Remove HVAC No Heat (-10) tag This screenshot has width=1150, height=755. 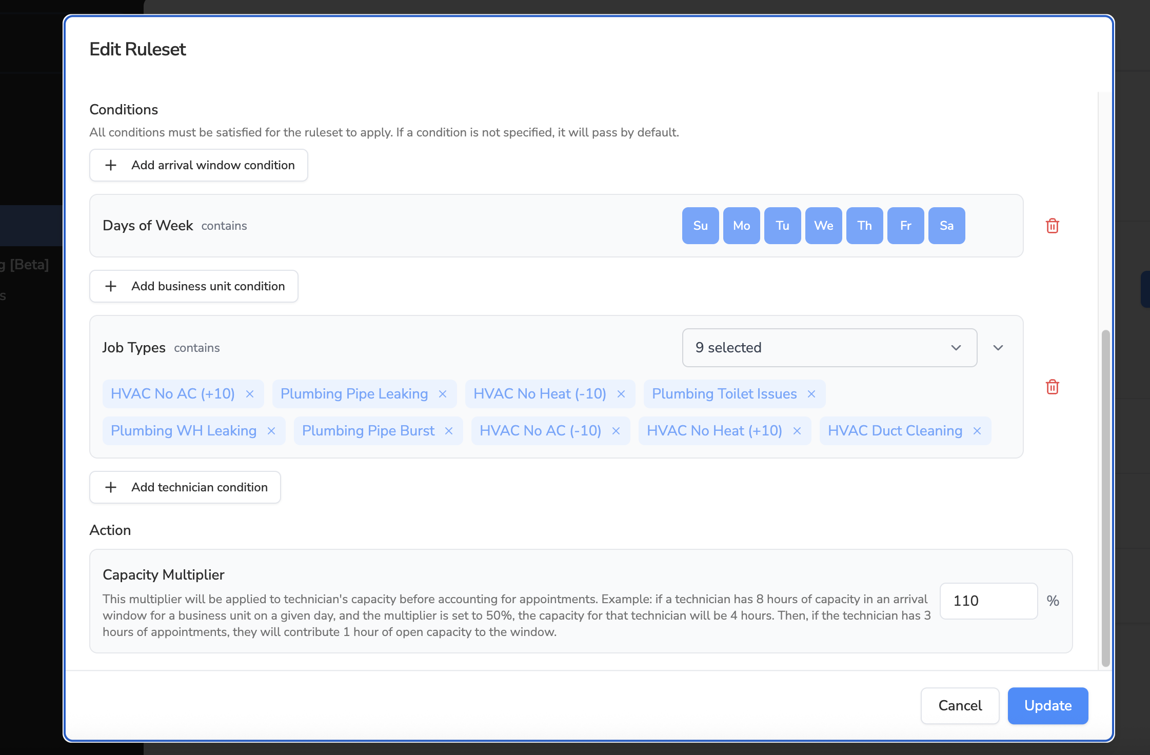tap(621, 394)
